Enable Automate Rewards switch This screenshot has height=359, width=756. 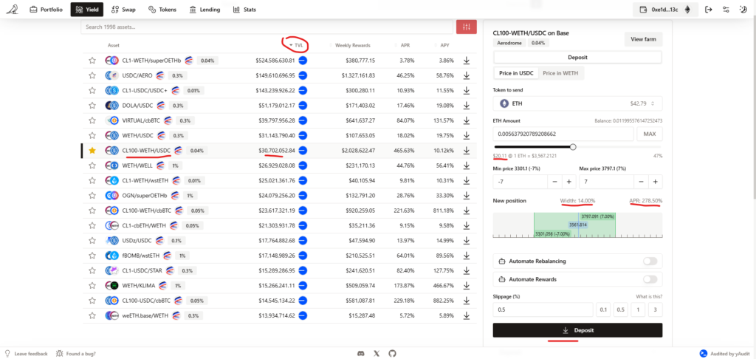tap(650, 279)
